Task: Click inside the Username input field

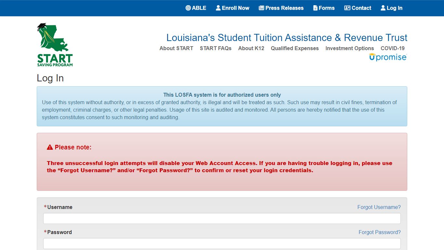Action: [222, 218]
